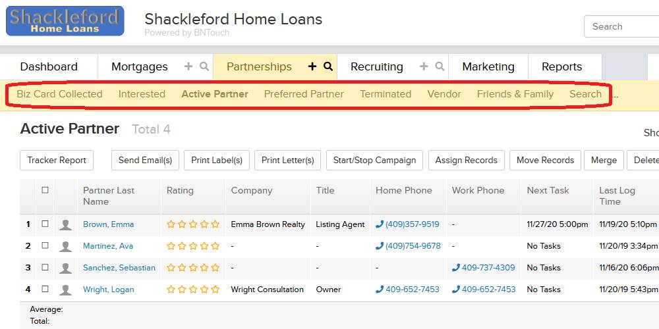Click the top Search input field
Viewport: 659px width, 329px height.
(x=621, y=26)
